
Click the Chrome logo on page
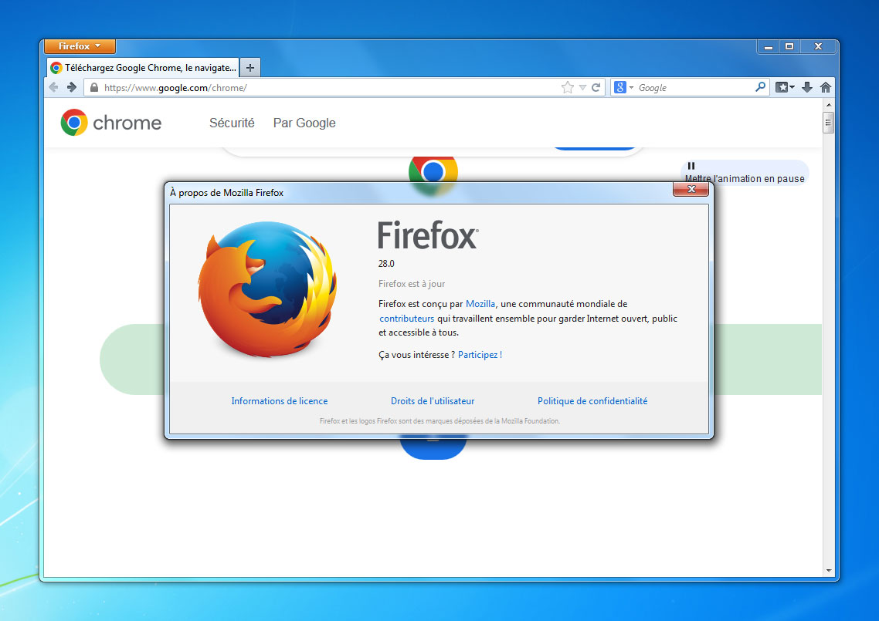[111, 123]
